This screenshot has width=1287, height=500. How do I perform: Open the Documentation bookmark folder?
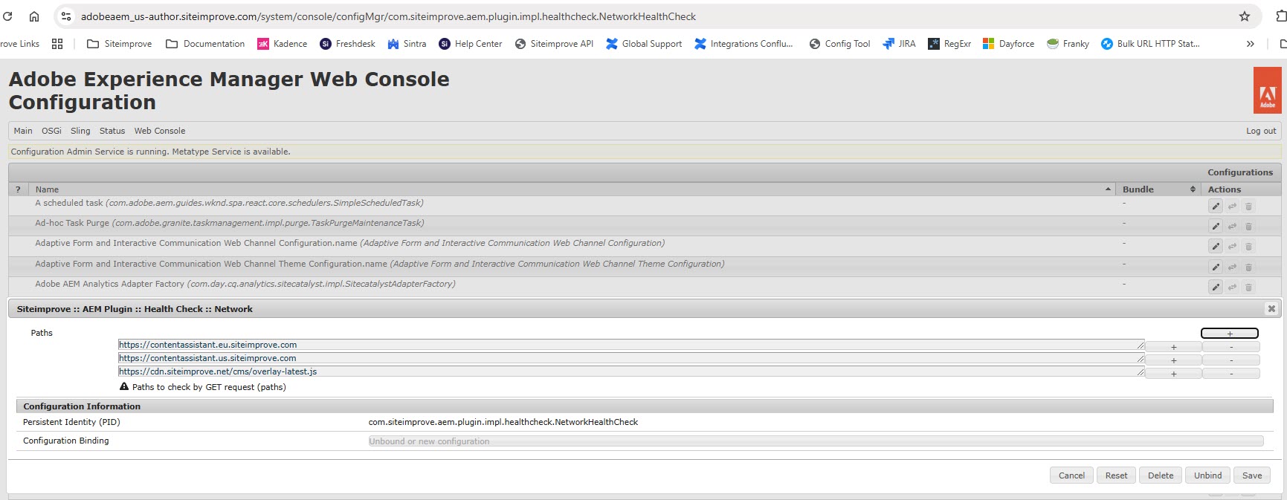[205, 44]
